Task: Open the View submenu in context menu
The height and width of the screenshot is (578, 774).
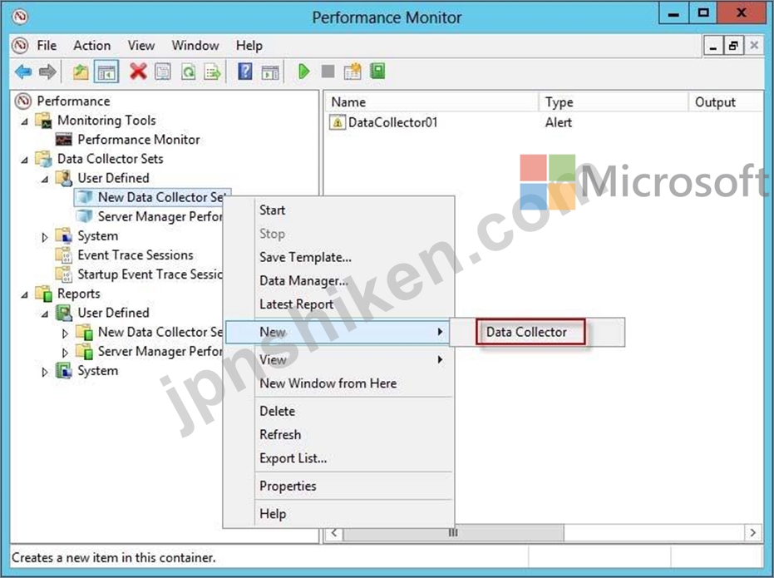Action: pyautogui.click(x=339, y=359)
